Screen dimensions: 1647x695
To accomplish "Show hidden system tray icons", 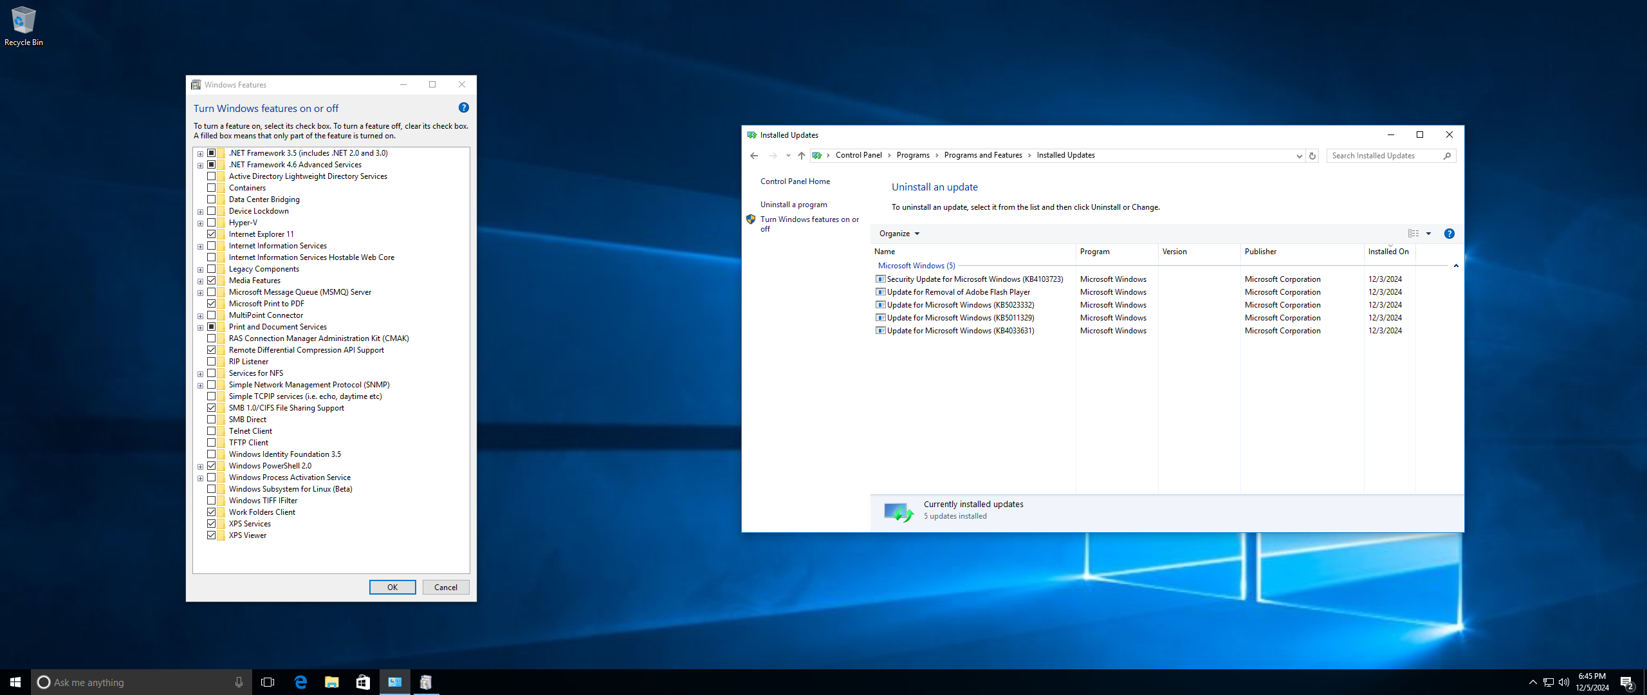I will (1532, 682).
